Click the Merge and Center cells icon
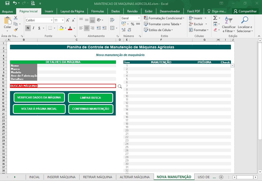The width and height of the screenshot is (262, 181). tap(112, 28)
